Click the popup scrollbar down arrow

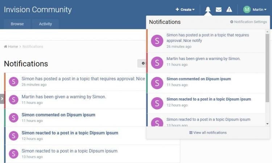267,124
